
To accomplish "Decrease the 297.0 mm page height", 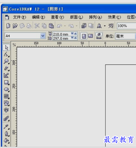I will (72, 38).
